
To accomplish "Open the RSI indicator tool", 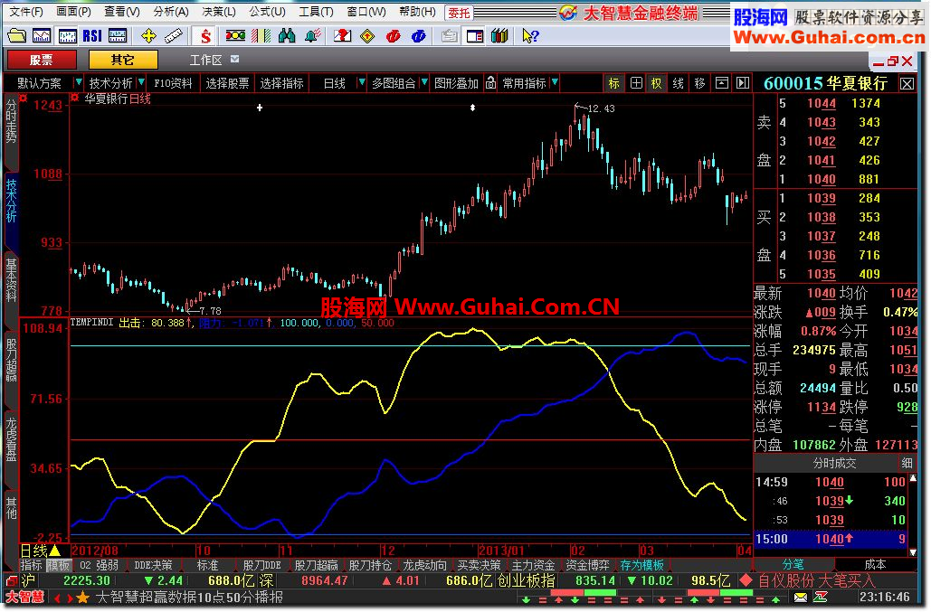I will pos(92,36).
